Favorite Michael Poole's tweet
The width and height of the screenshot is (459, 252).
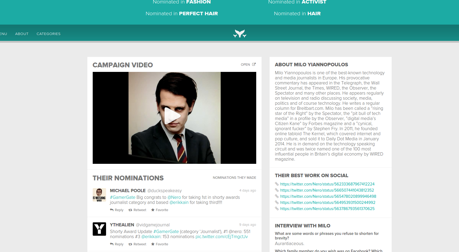click(160, 210)
